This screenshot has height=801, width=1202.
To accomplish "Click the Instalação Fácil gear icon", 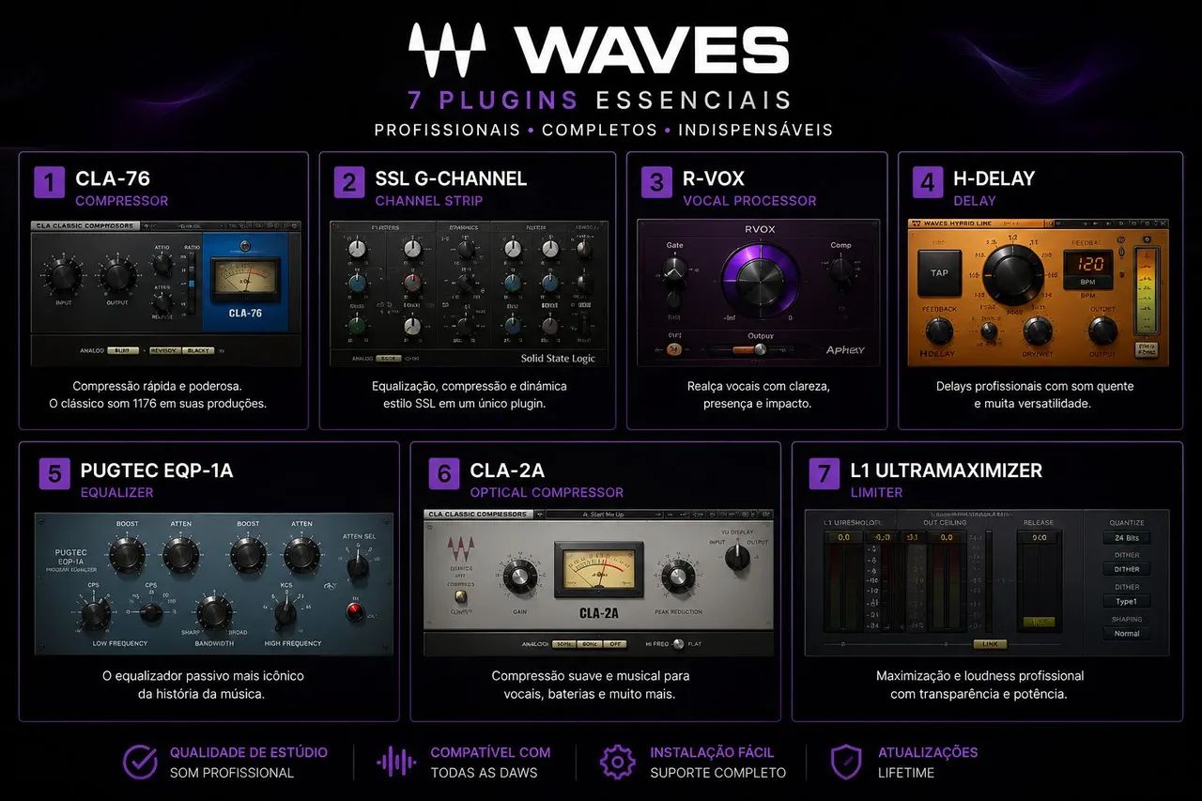I will pyautogui.click(x=618, y=762).
